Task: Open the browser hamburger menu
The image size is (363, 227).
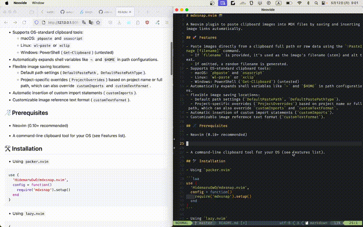Action: tap(167, 22)
